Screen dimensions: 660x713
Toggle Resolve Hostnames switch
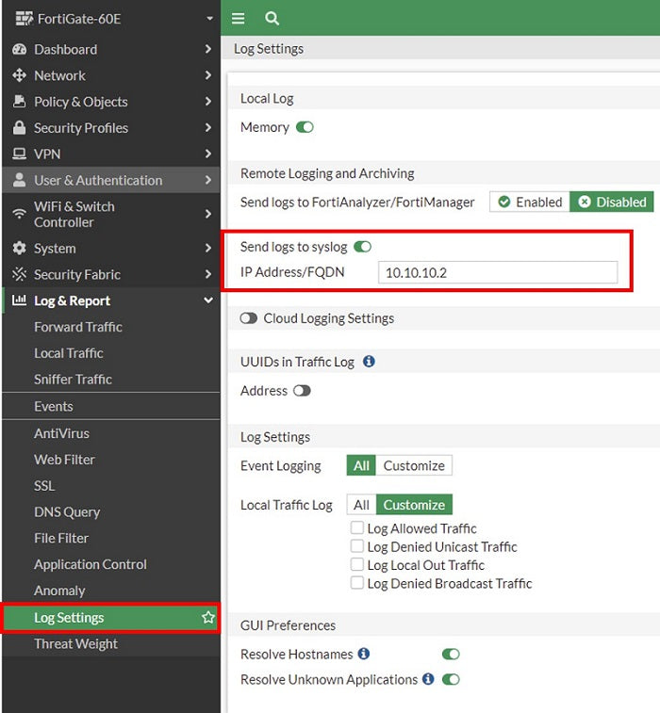pos(451,654)
